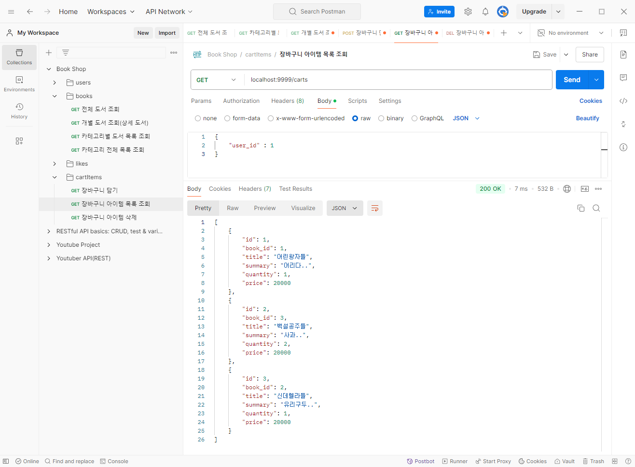Open the collections filter icon

[x=66, y=53]
